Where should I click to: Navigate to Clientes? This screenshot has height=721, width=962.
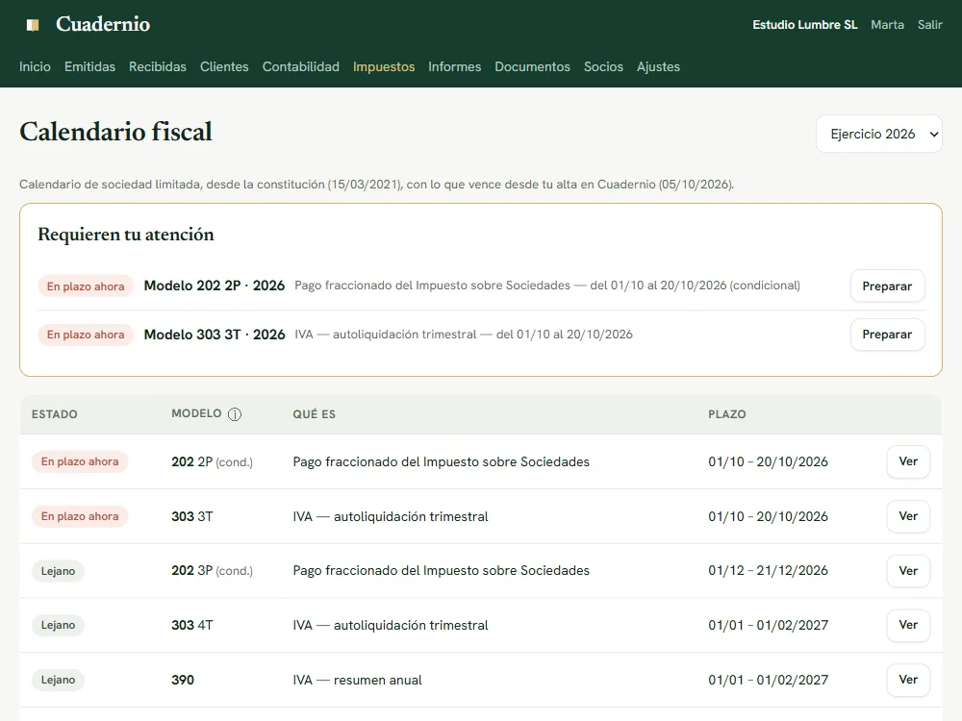[224, 67]
